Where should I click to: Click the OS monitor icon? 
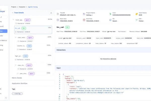pyautogui.click(x=110, y=20)
